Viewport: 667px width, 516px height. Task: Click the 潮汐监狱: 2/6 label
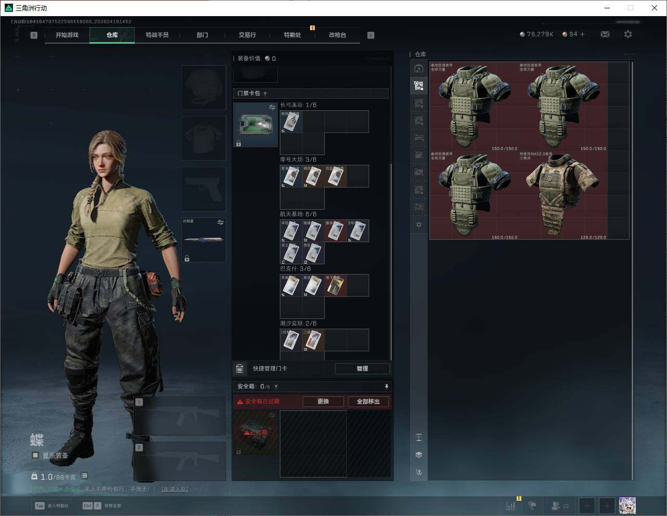coord(298,324)
